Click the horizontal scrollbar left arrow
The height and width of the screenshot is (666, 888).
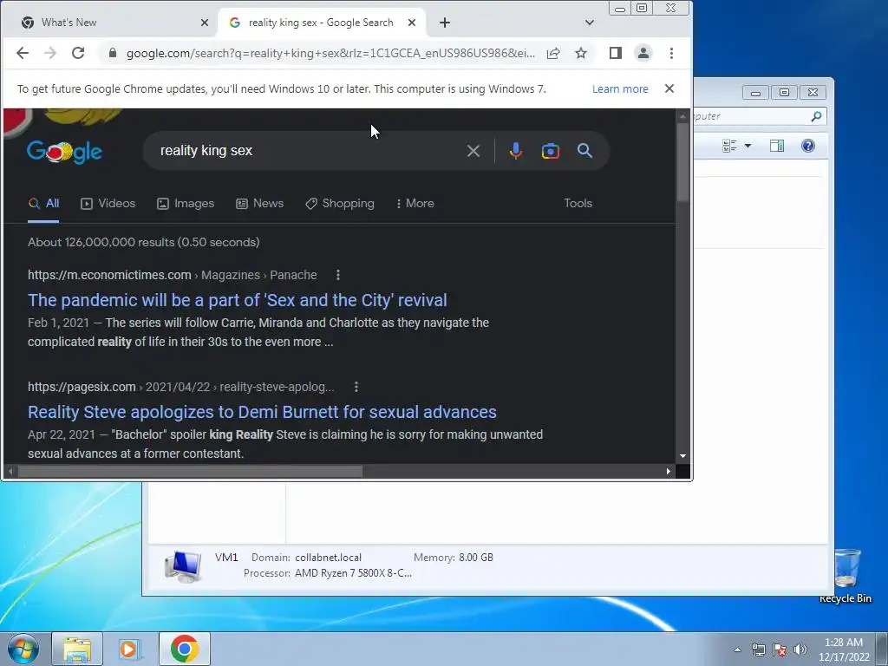point(10,471)
